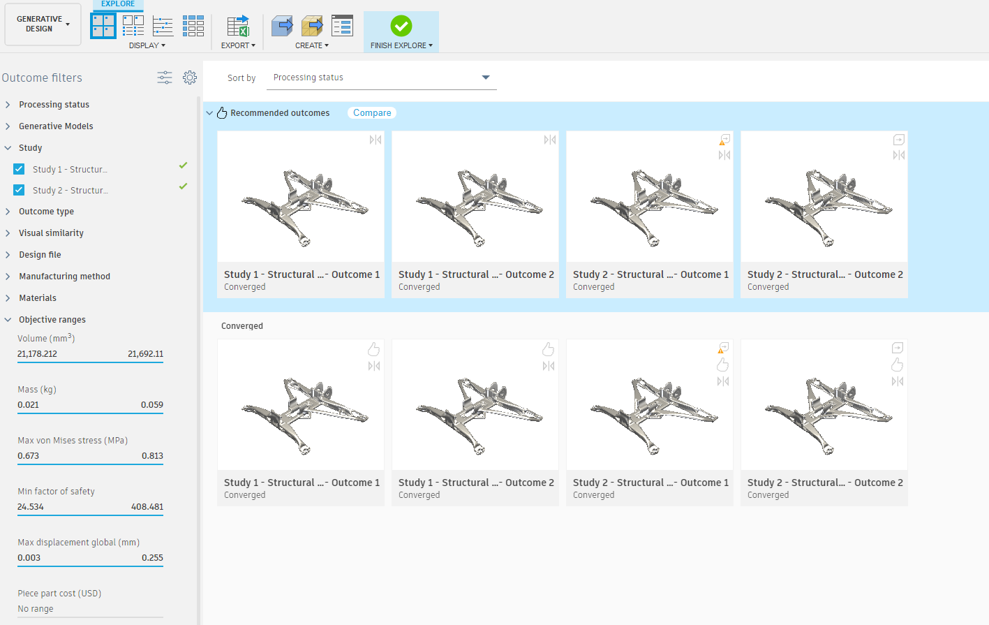Open the Outcome filters settings gear
The image size is (989, 625).
[189, 78]
